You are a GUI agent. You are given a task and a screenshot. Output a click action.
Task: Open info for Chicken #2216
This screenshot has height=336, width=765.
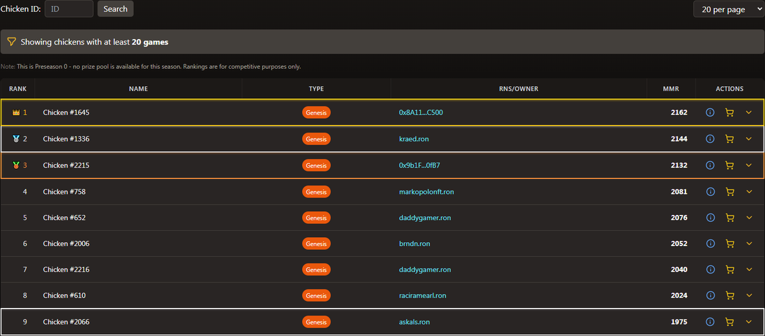point(710,270)
